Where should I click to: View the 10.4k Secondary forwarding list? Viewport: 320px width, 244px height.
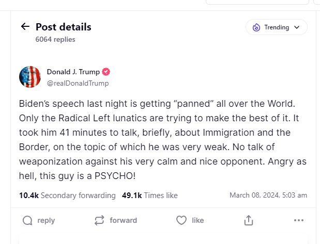(67, 196)
